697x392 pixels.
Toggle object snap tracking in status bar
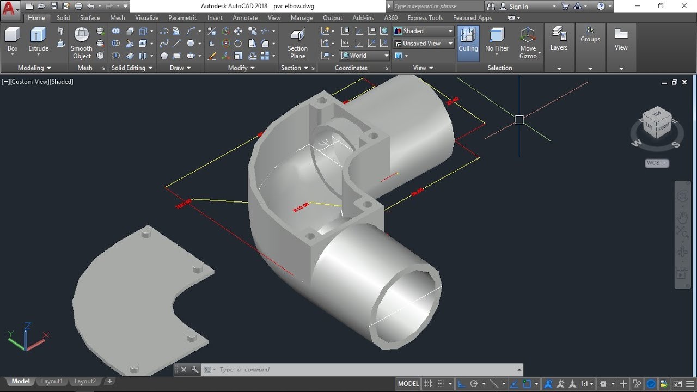click(514, 384)
